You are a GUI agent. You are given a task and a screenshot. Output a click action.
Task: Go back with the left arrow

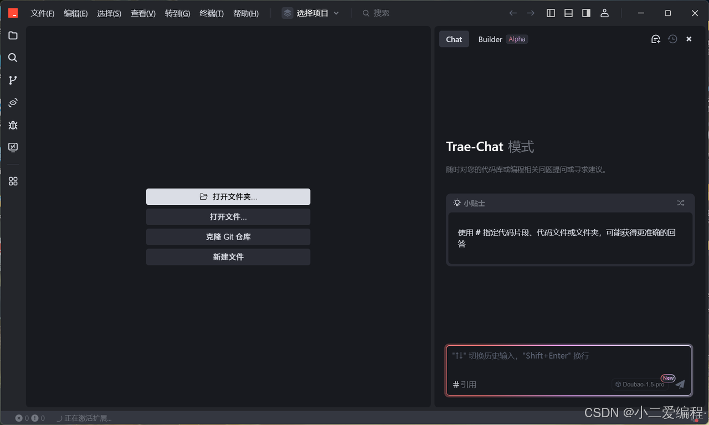coord(513,13)
